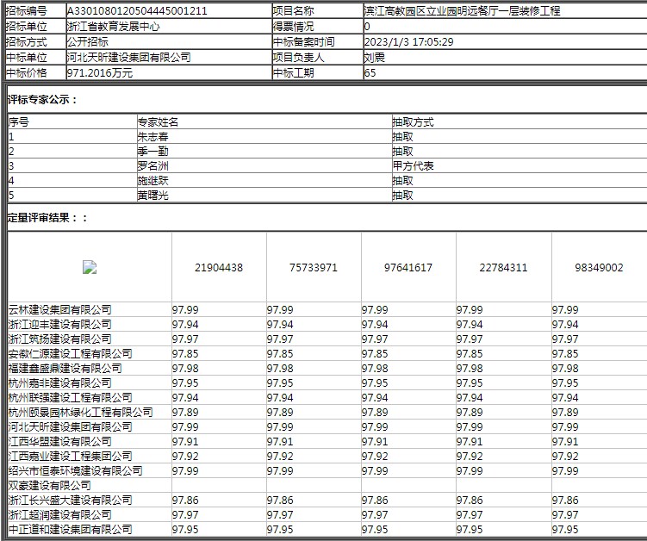Click expert name 朱志春
This screenshot has width=647, height=541.
point(152,137)
